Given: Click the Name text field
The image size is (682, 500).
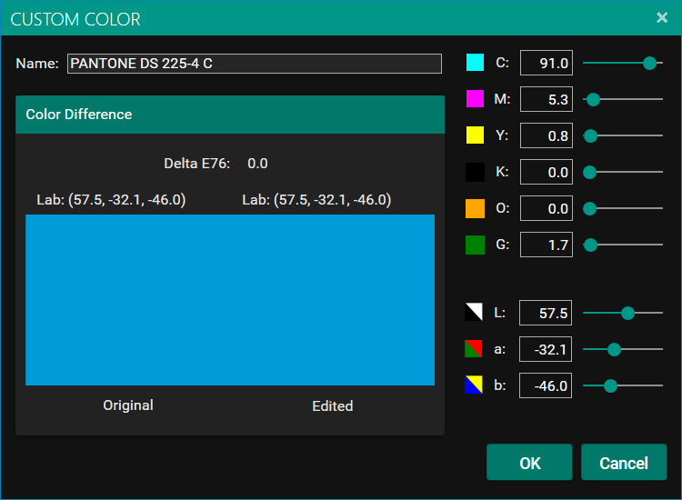Looking at the screenshot, I should click(255, 64).
